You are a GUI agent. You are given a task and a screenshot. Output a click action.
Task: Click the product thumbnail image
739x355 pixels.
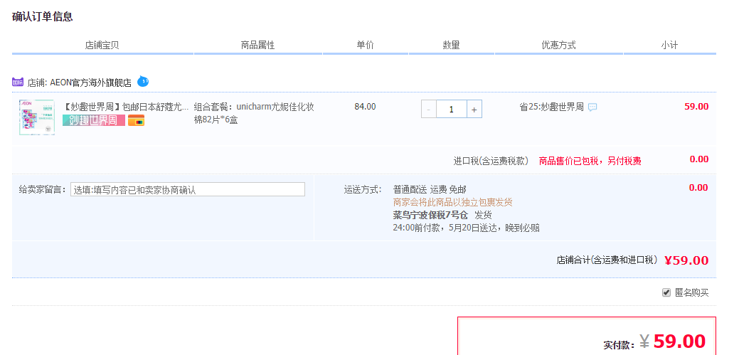(36, 117)
